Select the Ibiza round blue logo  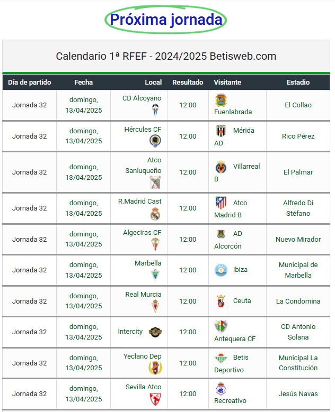pos(221,270)
